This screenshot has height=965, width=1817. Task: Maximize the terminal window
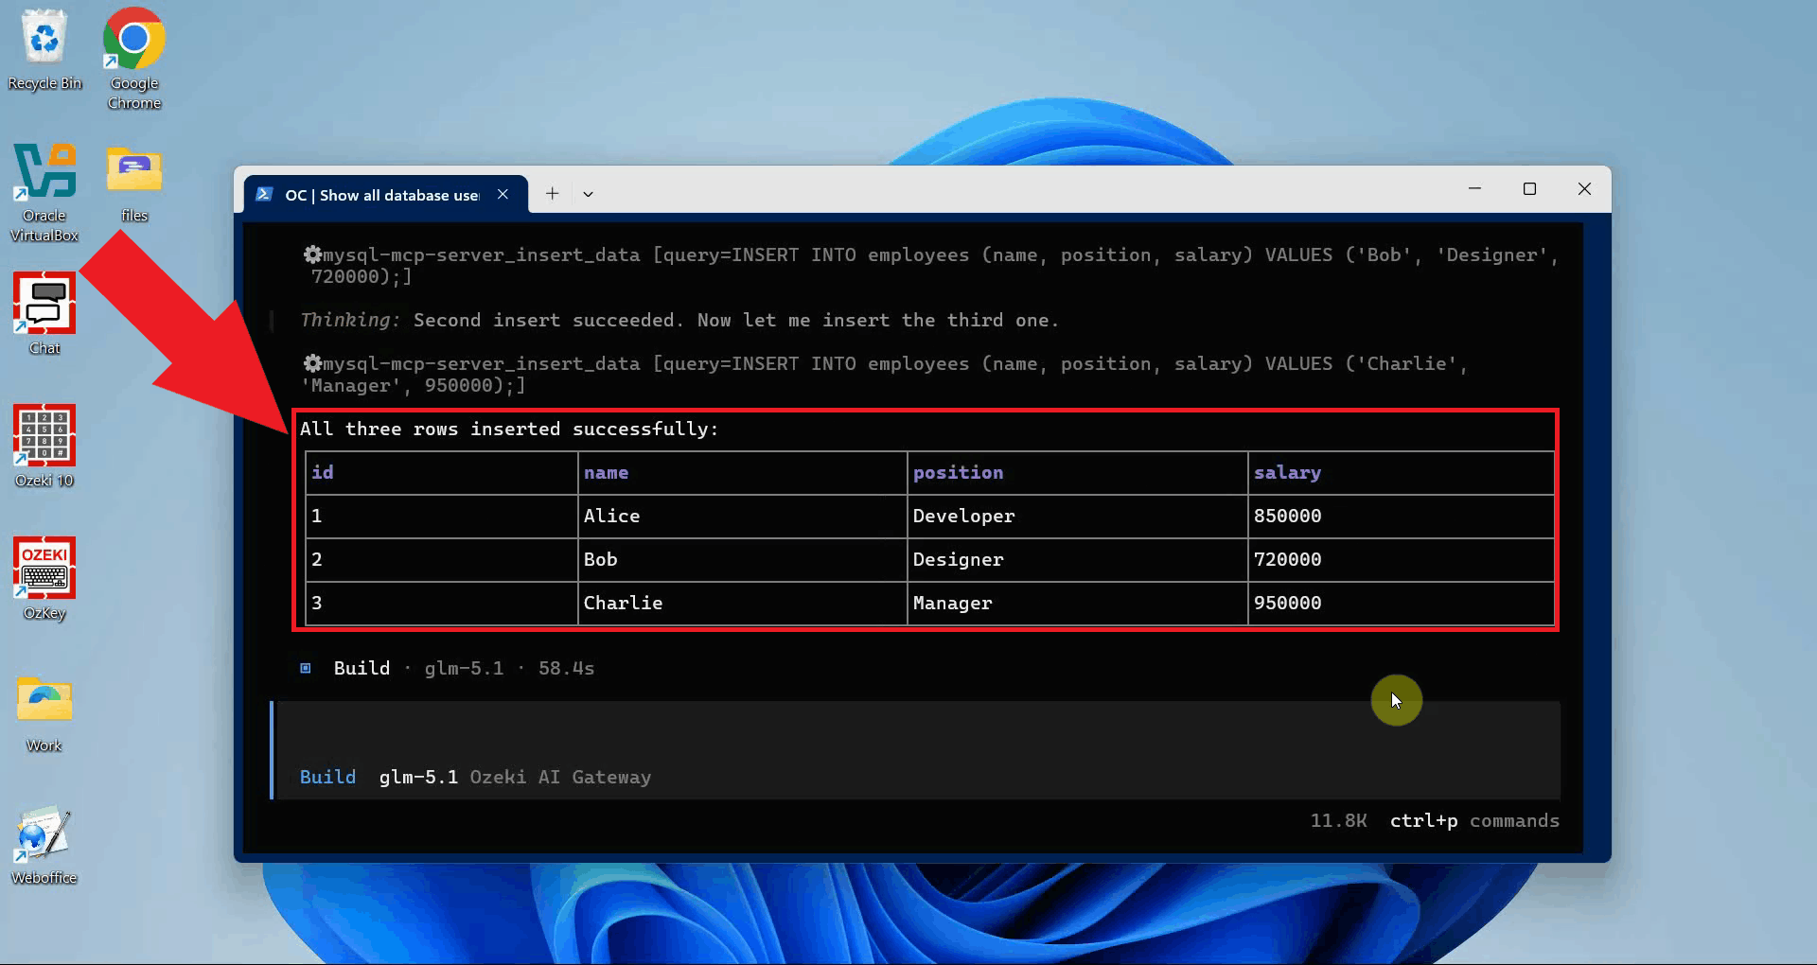point(1529,189)
